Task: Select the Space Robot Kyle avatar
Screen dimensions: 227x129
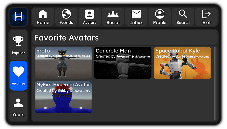Action: (x=182, y=63)
